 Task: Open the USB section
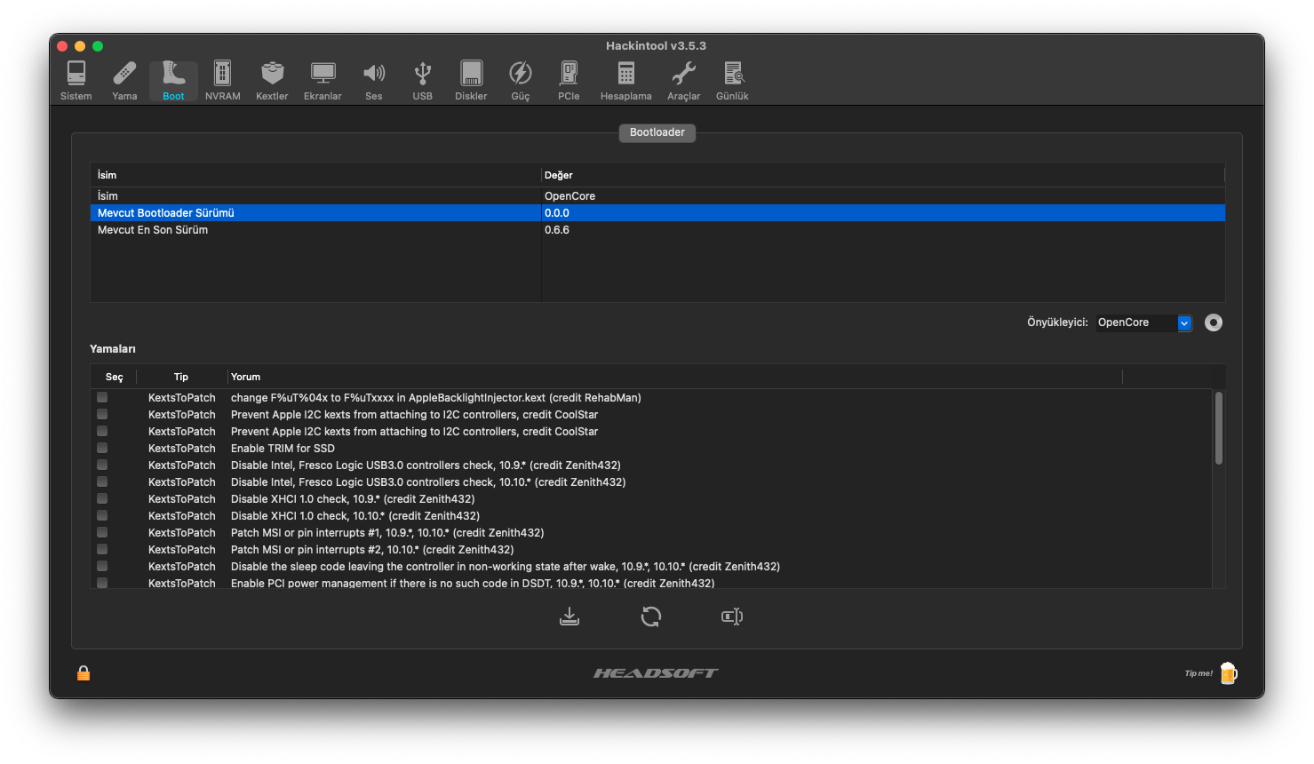423,81
